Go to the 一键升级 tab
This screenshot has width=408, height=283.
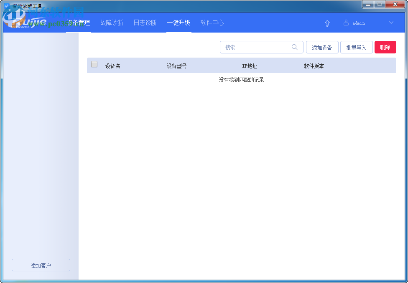tap(178, 23)
